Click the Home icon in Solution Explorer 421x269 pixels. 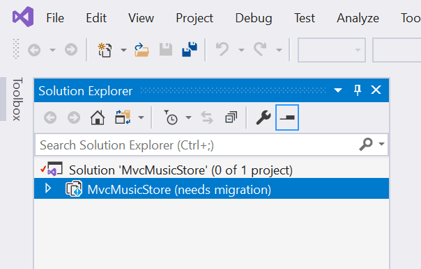[98, 117]
